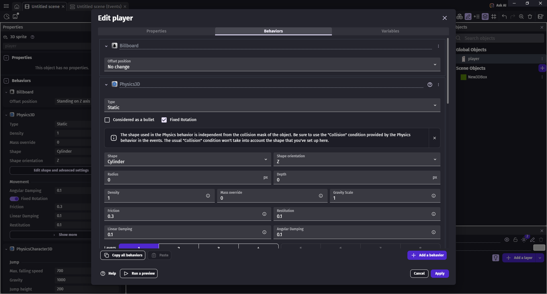Screen dimensions: 547x294
Task: Click the Apply button
Action: coord(440,273)
